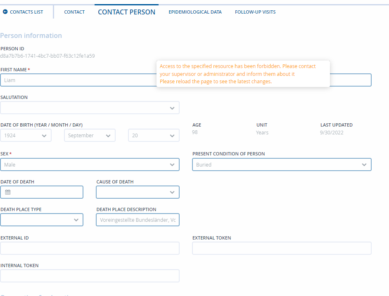This screenshot has width=389, height=296.
Task: Open the birth day dropdown showing 20
Action: coord(154,136)
